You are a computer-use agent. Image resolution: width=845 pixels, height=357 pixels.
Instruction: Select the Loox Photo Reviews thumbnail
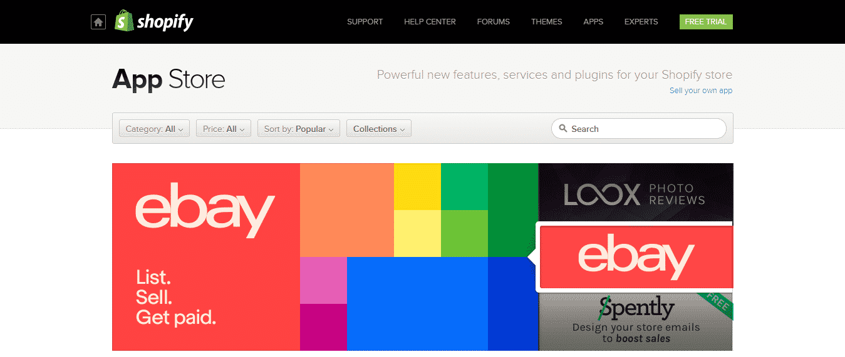click(x=635, y=193)
